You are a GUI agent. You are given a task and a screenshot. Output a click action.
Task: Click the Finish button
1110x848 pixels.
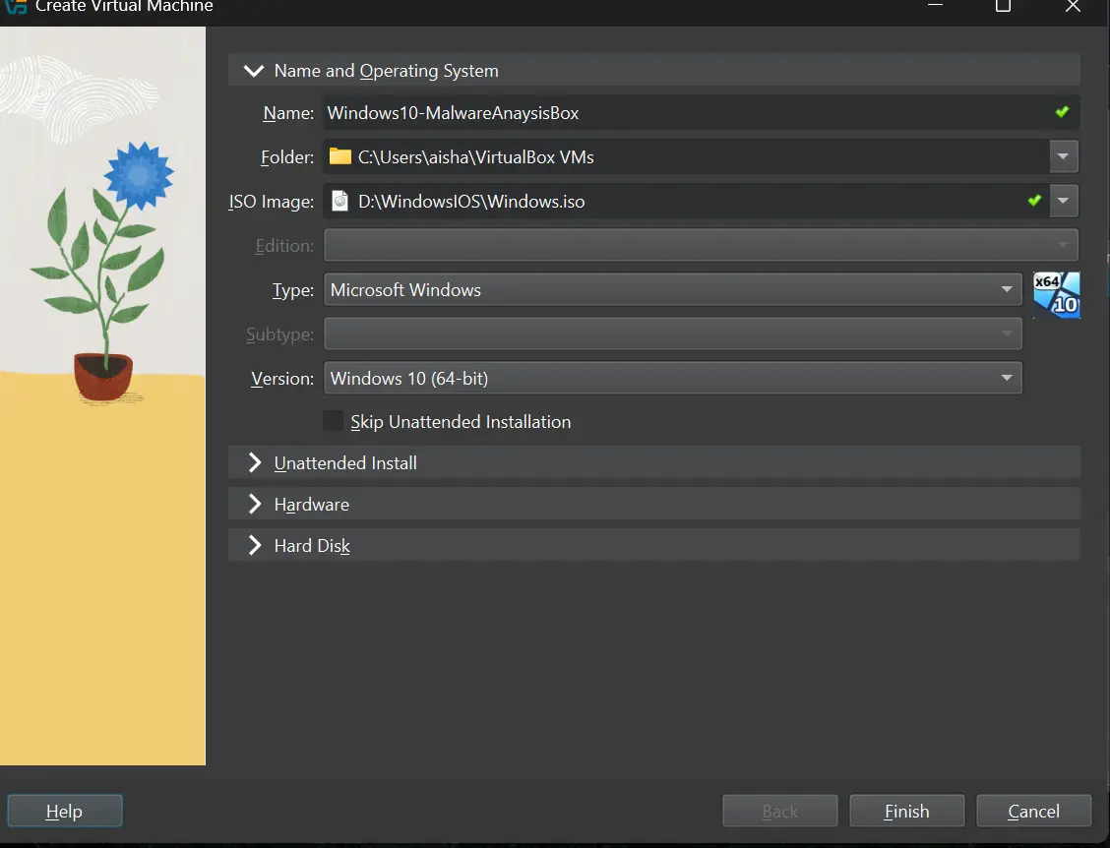[x=906, y=812]
